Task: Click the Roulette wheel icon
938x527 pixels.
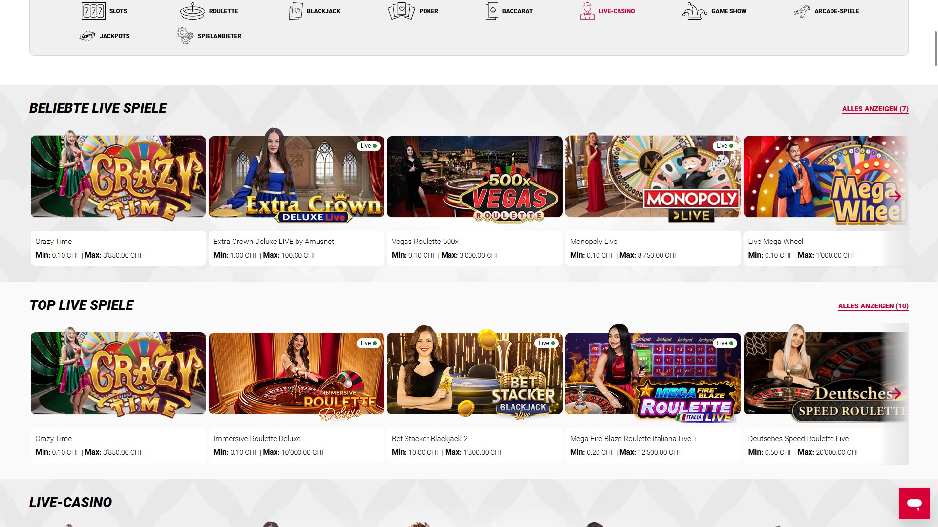Action: tap(192, 11)
